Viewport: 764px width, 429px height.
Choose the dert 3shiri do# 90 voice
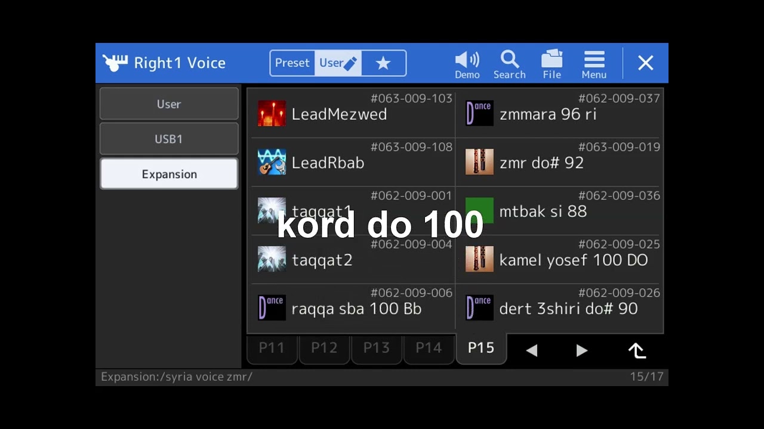click(x=568, y=309)
